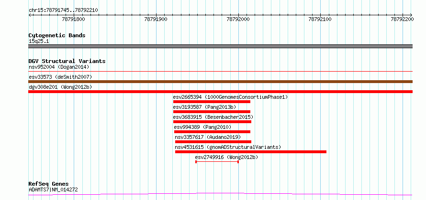Open variant esv3193587 (Pang2013b) label
This screenshot has width=426, height=200.
point(204,107)
